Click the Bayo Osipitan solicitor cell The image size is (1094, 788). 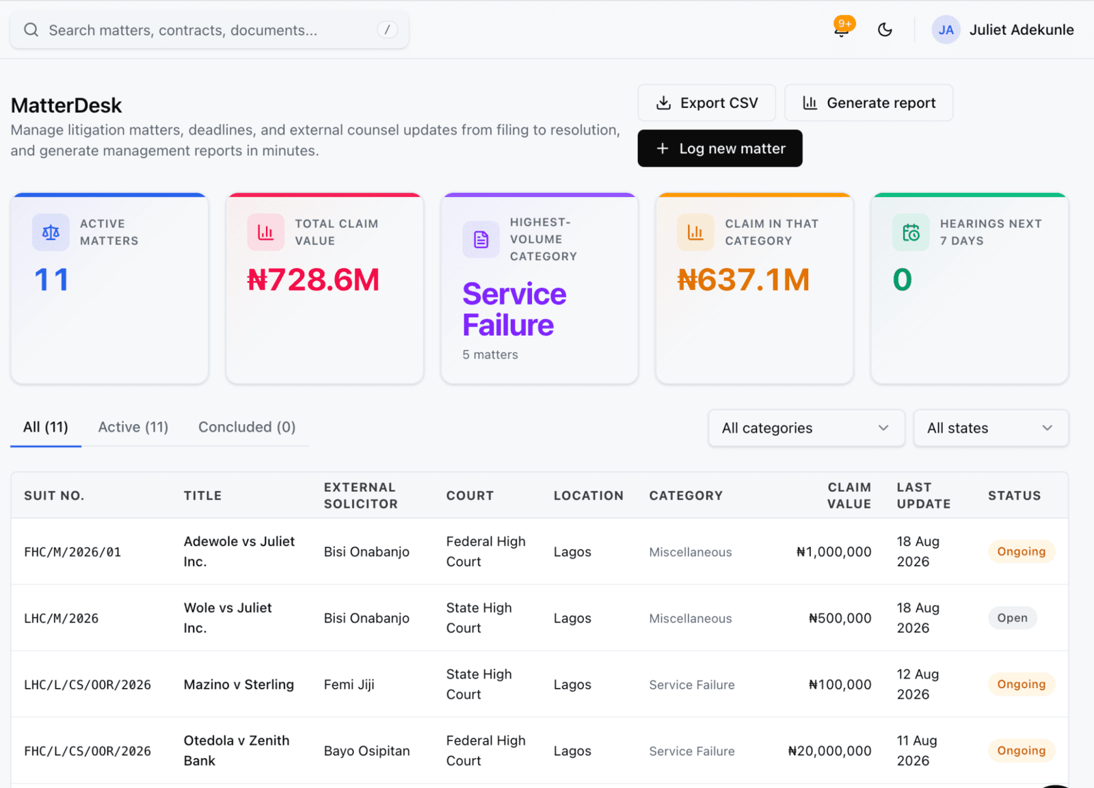366,751
